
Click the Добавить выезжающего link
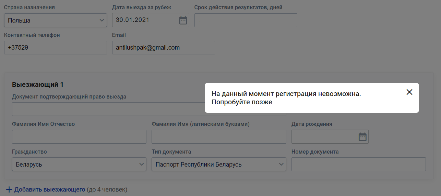tap(49, 189)
